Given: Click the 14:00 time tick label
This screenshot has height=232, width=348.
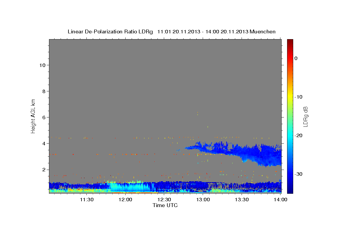Looking at the screenshot, I should pos(280,200).
